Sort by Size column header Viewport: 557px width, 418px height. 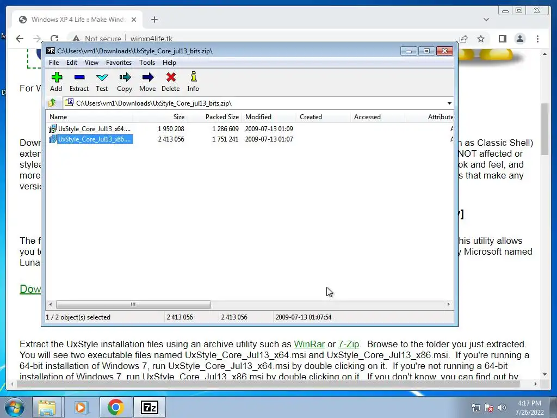[160, 117]
